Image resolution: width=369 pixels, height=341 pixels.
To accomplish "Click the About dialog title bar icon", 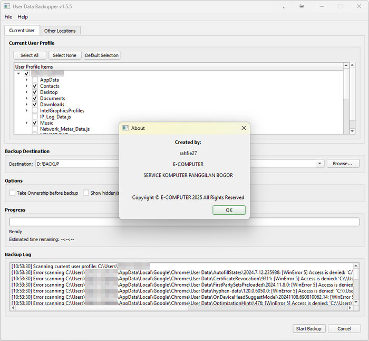I will 125,128.
